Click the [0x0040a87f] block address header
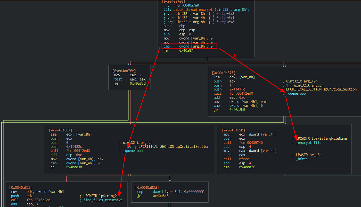 224,73
